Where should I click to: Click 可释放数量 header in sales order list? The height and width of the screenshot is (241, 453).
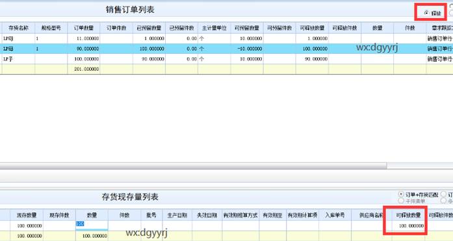pyautogui.click(x=312, y=28)
